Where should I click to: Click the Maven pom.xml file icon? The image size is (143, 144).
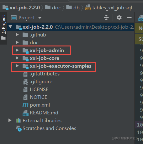tap(25, 105)
